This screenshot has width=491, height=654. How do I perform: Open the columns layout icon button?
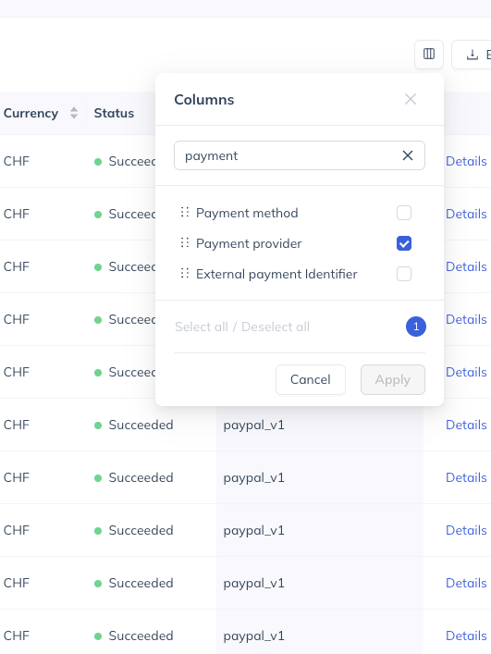[x=429, y=55]
